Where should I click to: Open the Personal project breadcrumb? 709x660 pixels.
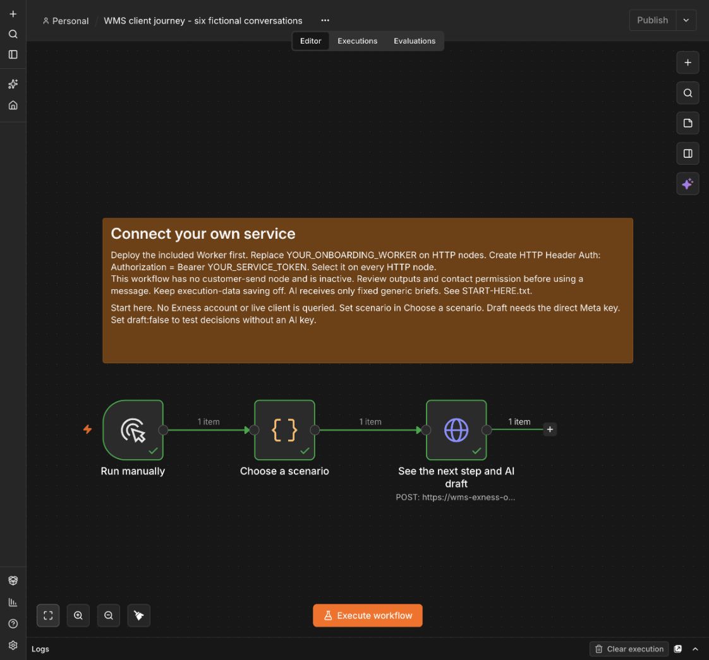[x=66, y=21]
